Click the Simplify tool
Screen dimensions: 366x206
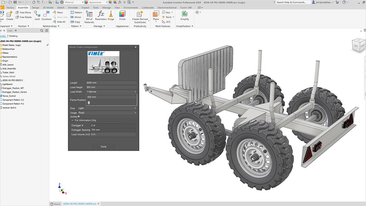[185, 16]
